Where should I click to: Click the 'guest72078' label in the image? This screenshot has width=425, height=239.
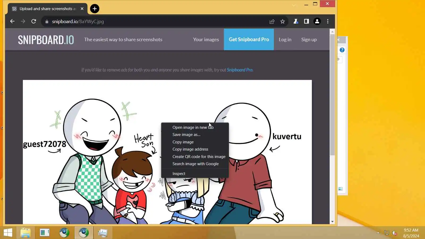(44, 144)
